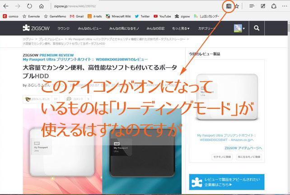Screen dimensions: 290x195
Task: Open the しょぼいカレンダー bookmark
Action: click(x=206, y=16)
